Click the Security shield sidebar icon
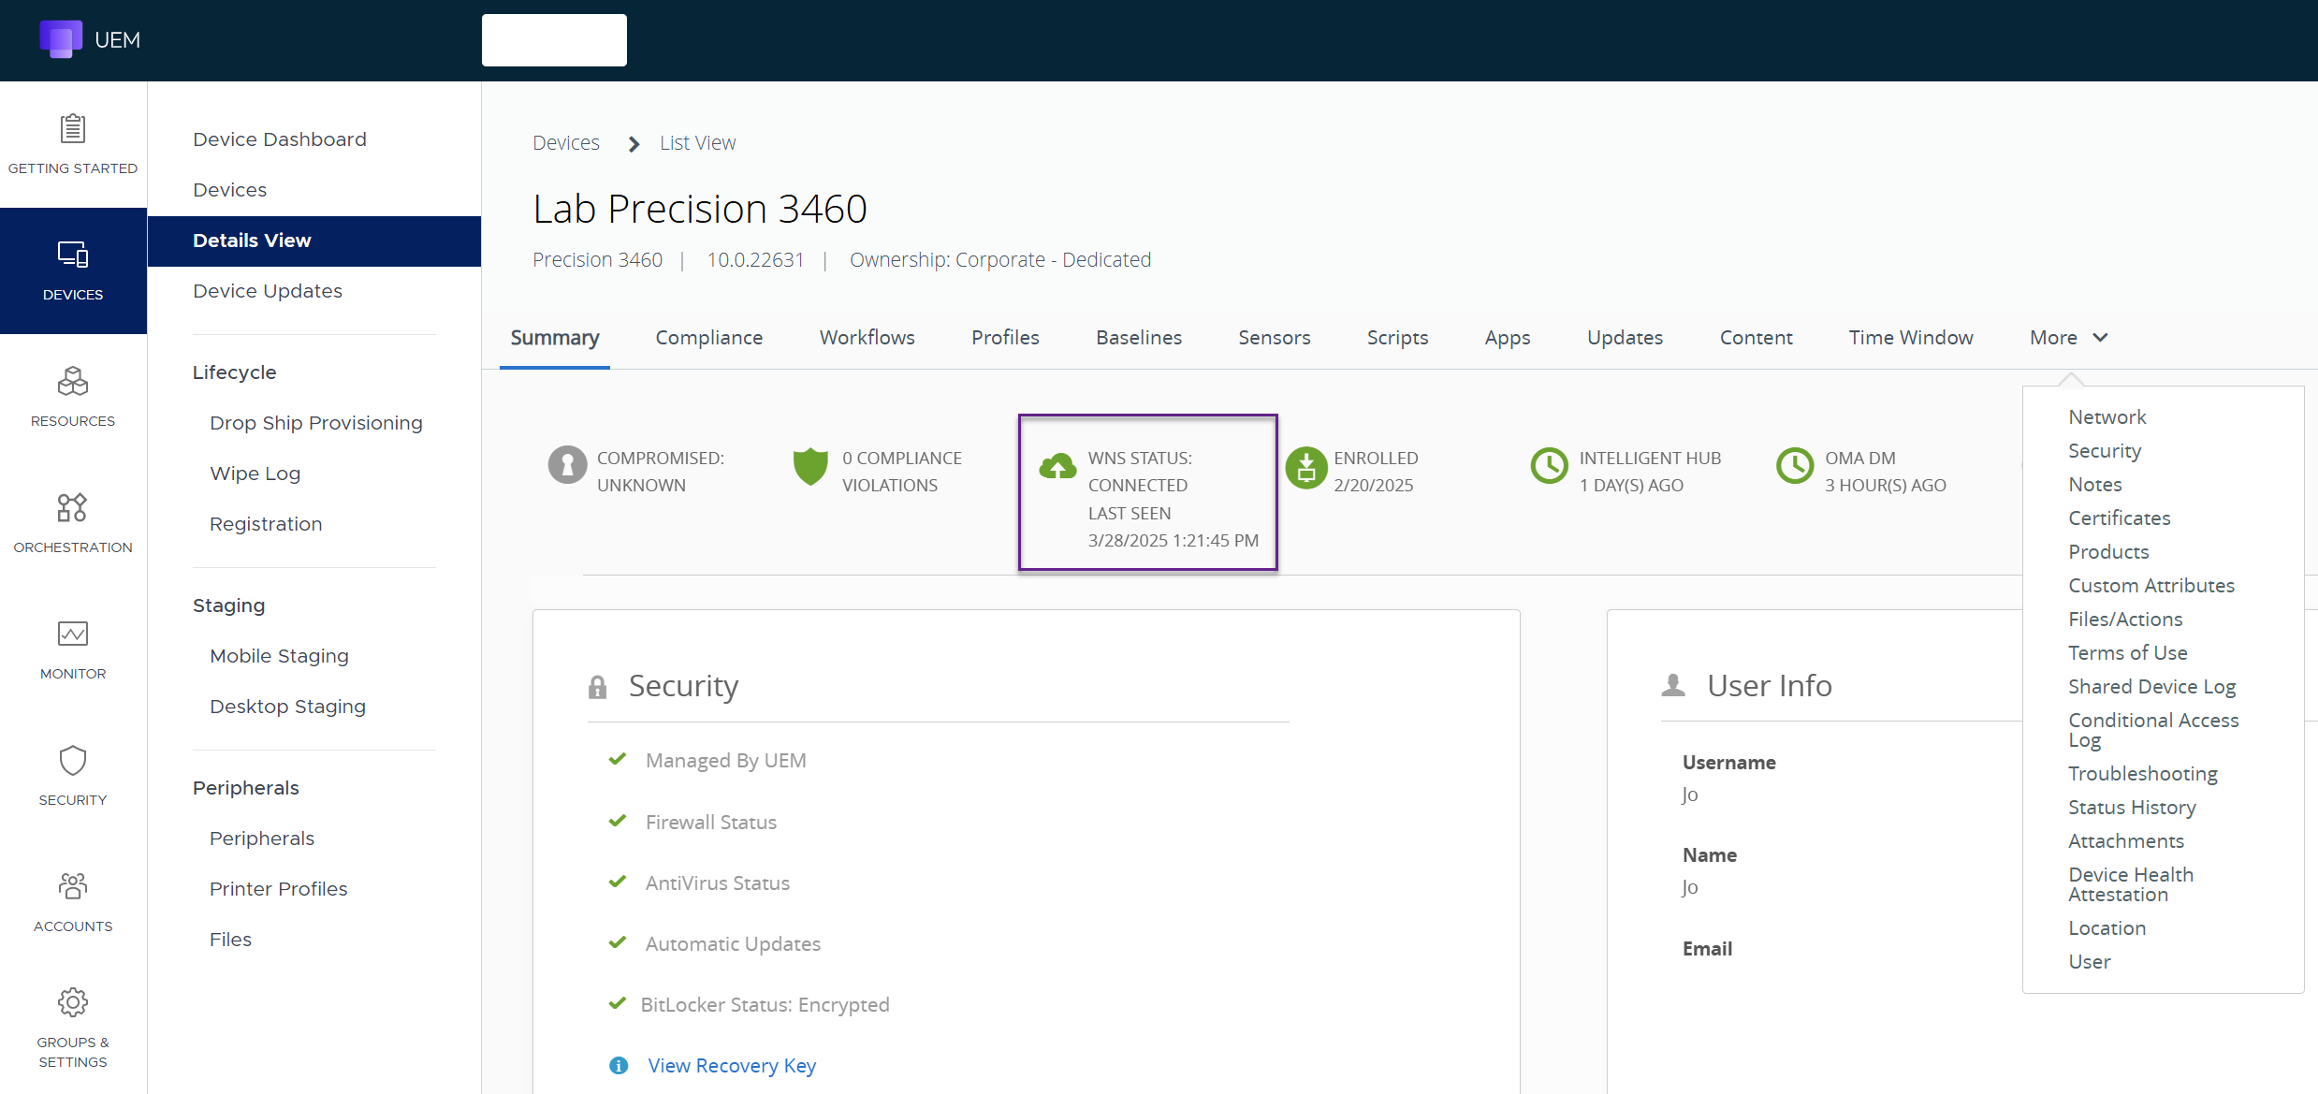This screenshot has height=1094, width=2318. coord(73,761)
